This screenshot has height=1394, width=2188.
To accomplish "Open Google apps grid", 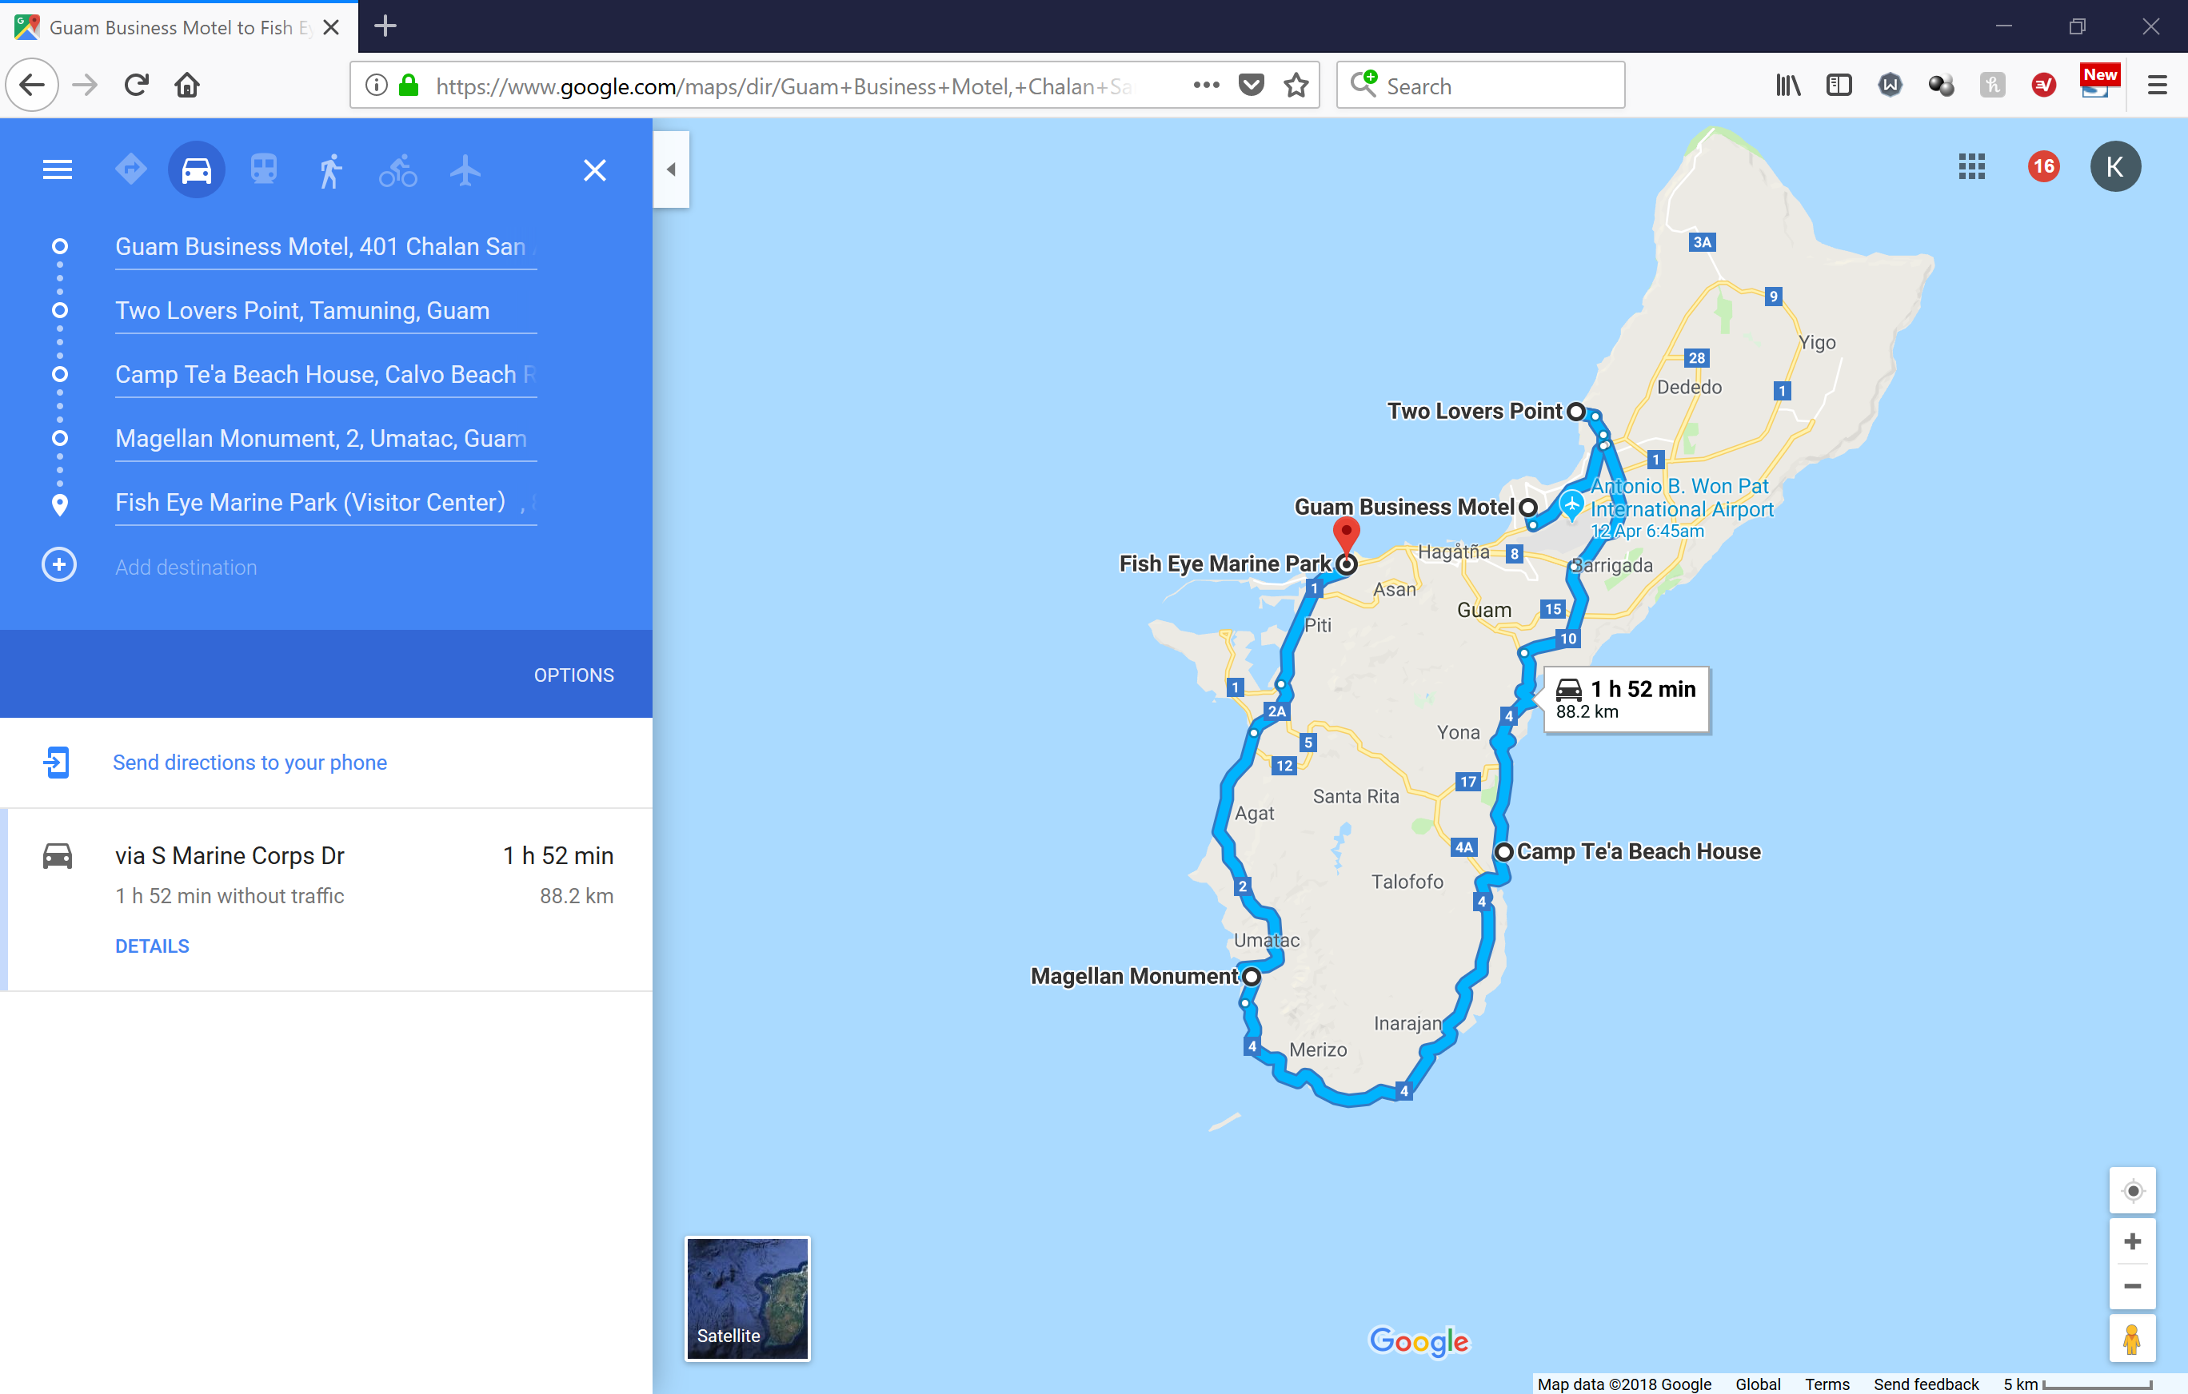I will tap(1970, 166).
